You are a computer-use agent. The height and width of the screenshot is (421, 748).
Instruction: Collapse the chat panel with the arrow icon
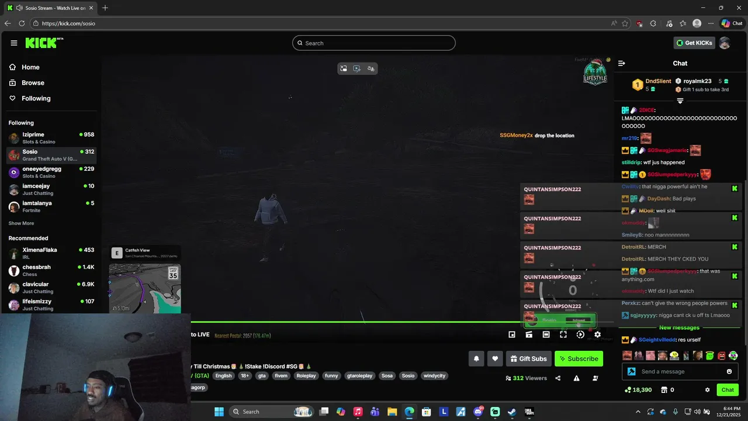[x=622, y=63]
